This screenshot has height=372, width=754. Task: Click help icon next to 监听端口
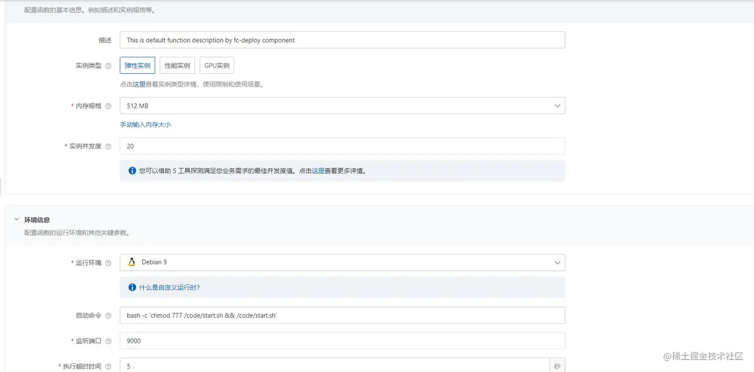(x=108, y=341)
